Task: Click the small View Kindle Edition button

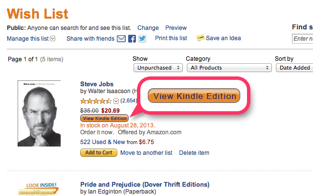Action: 104,118
